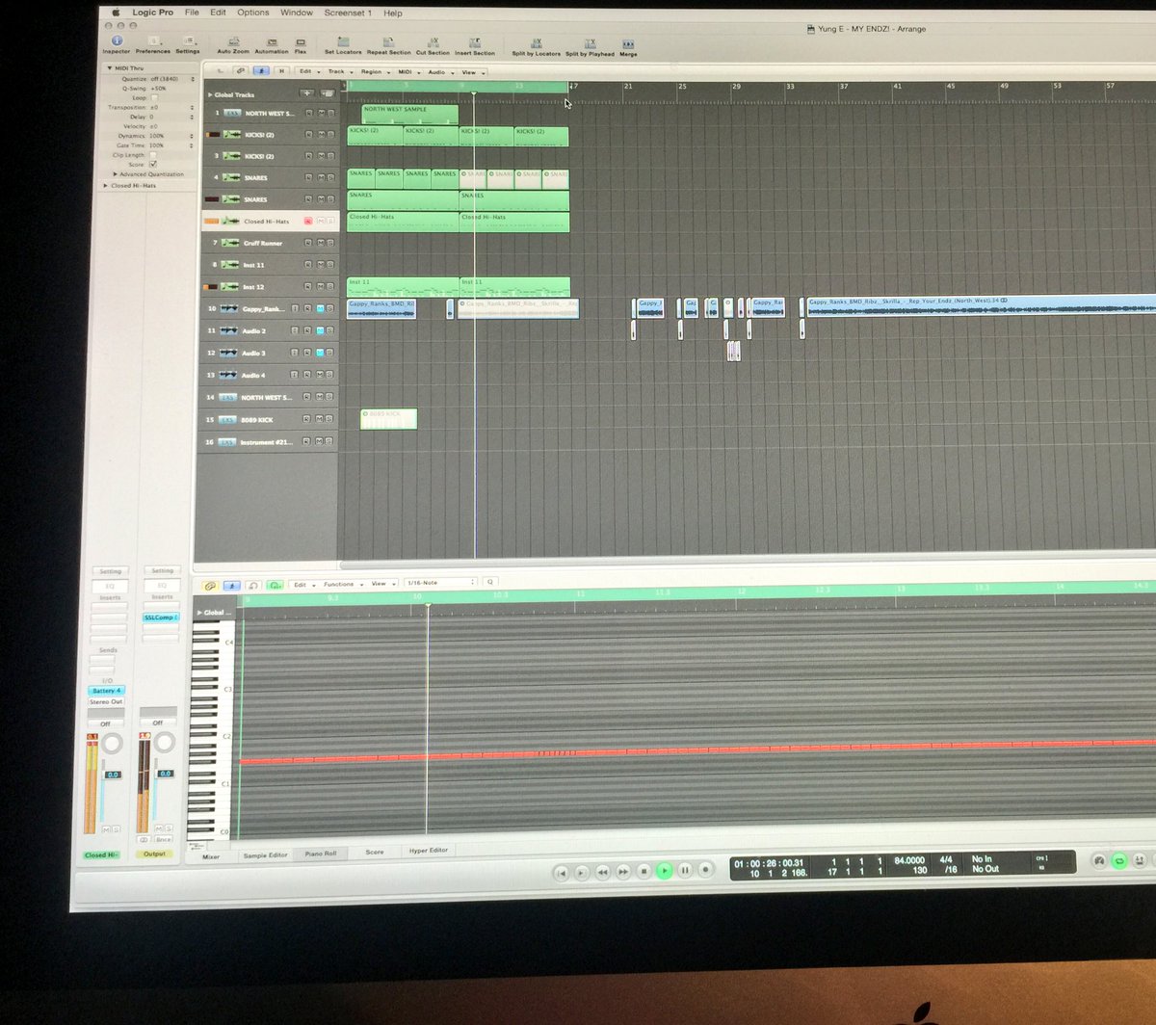Click the pause button in the transport
This screenshot has height=1025, width=1156.
pos(685,870)
